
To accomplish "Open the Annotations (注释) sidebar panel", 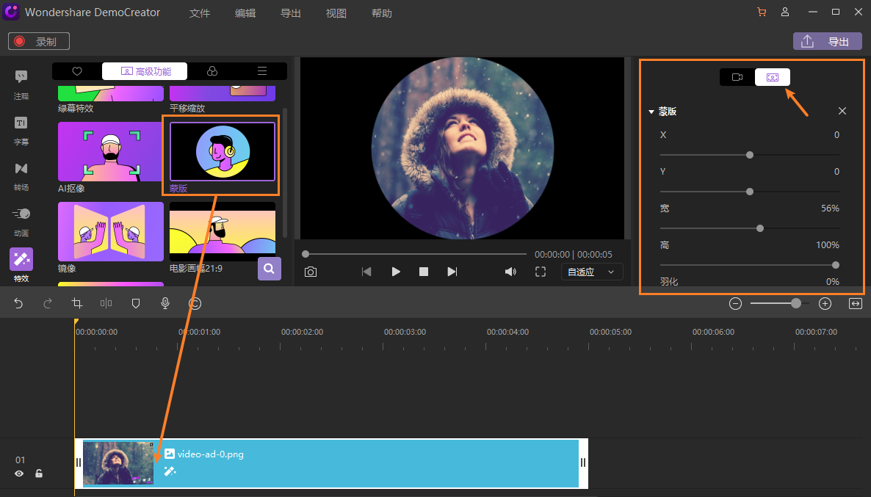I will point(21,84).
